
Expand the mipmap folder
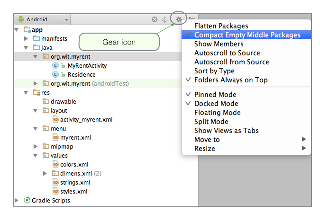(x=36, y=147)
